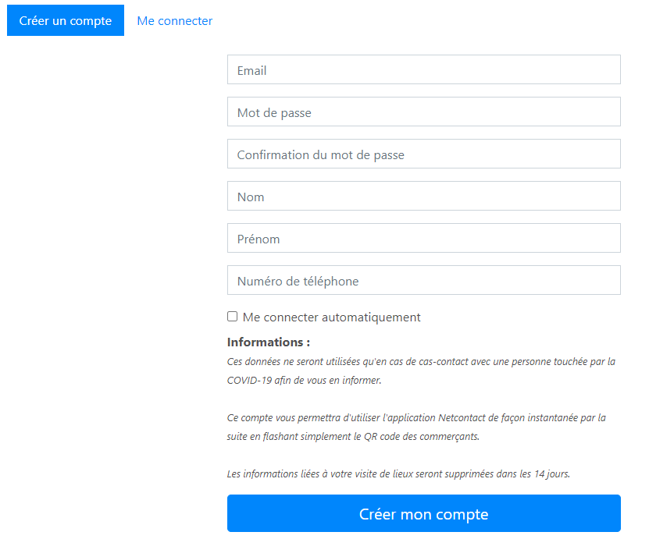
Task: Open the Créer un compte tab
Action: [66, 20]
